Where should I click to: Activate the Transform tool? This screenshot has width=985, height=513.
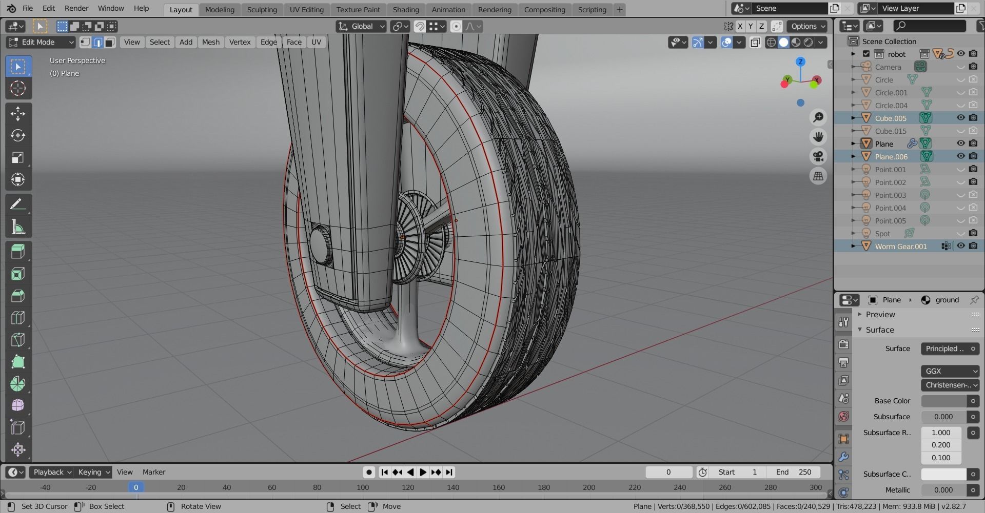tap(18, 179)
